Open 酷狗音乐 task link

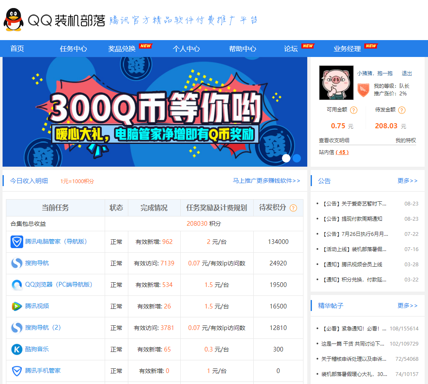click(x=37, y=349)
